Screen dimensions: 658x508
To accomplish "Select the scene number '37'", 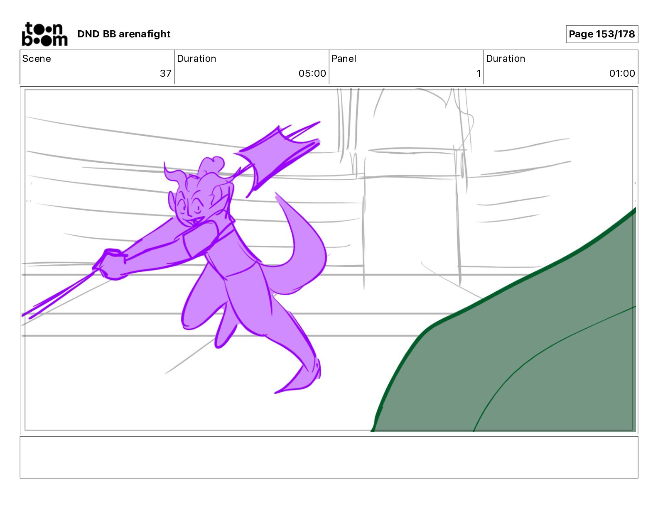I will click(x=166, y=73).
